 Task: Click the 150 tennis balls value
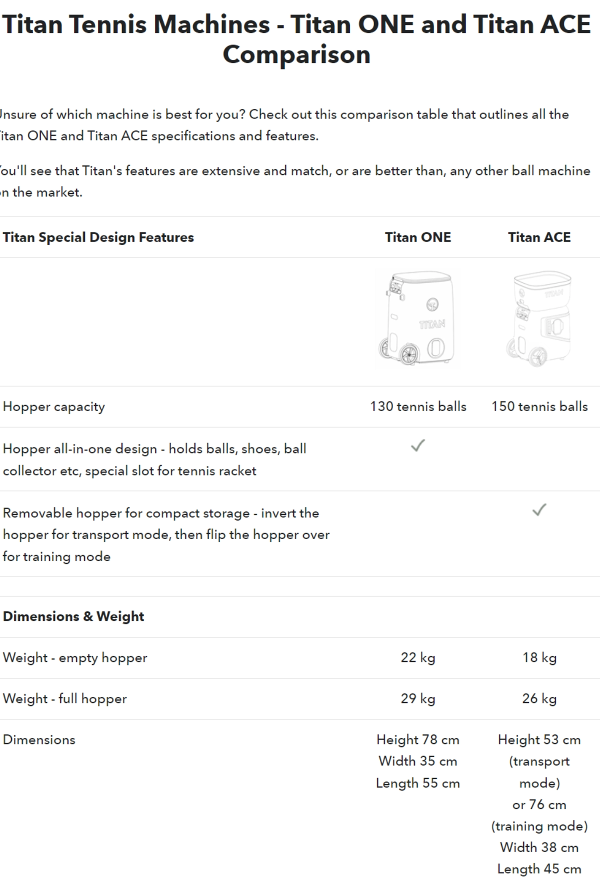(x=539, y=406)
